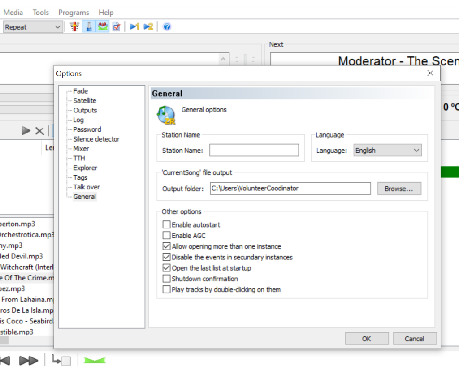This screenshot has height=366, width=459.
Task: Click the checklist document toolbar icon
Action: point(116,27)
